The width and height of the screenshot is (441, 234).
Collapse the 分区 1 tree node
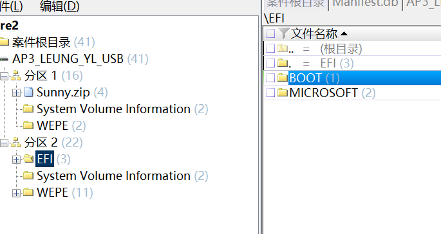5,76
